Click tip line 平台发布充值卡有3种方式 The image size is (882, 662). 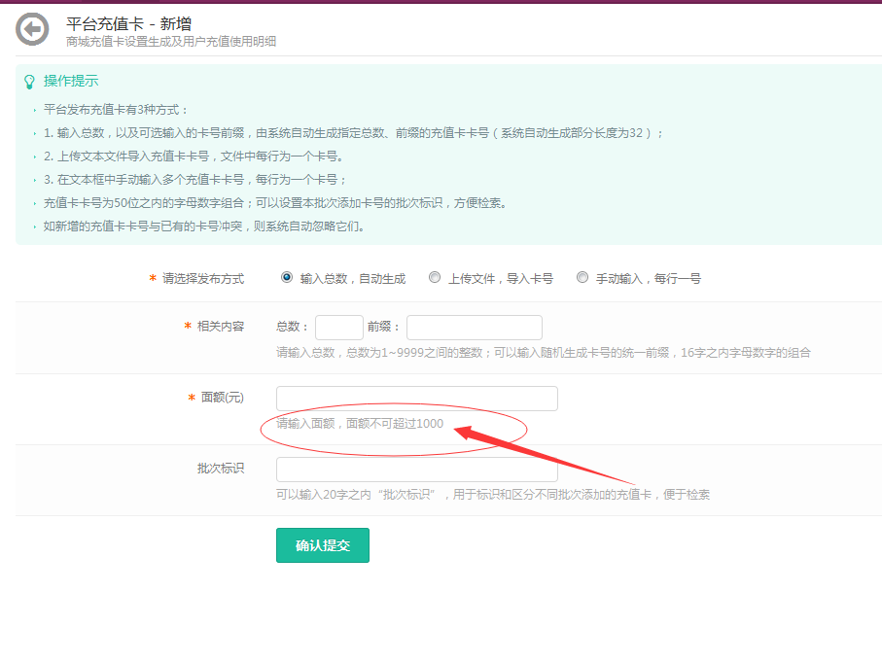tap(116, 110)
